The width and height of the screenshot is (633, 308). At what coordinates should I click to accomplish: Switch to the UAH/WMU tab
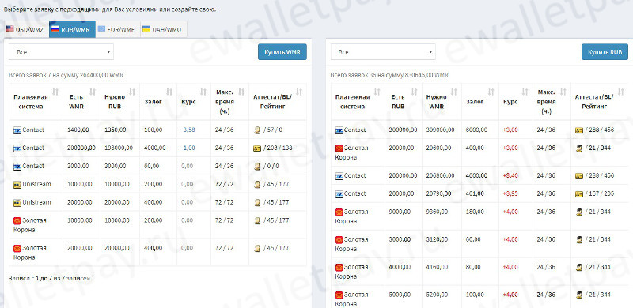[x=164, y=29]
